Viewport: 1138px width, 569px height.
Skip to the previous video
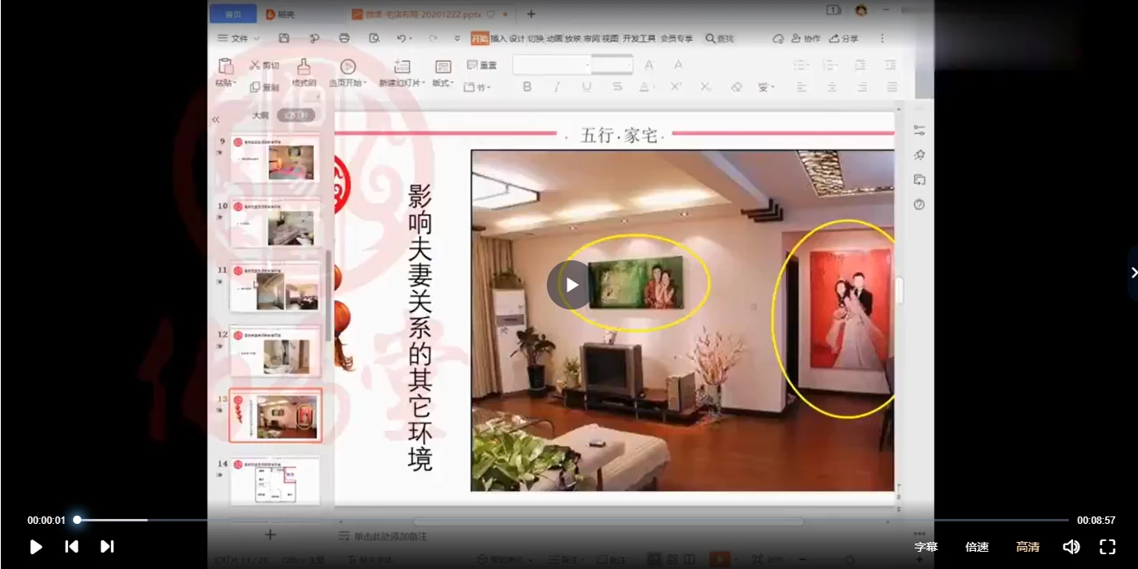point(71,547)
